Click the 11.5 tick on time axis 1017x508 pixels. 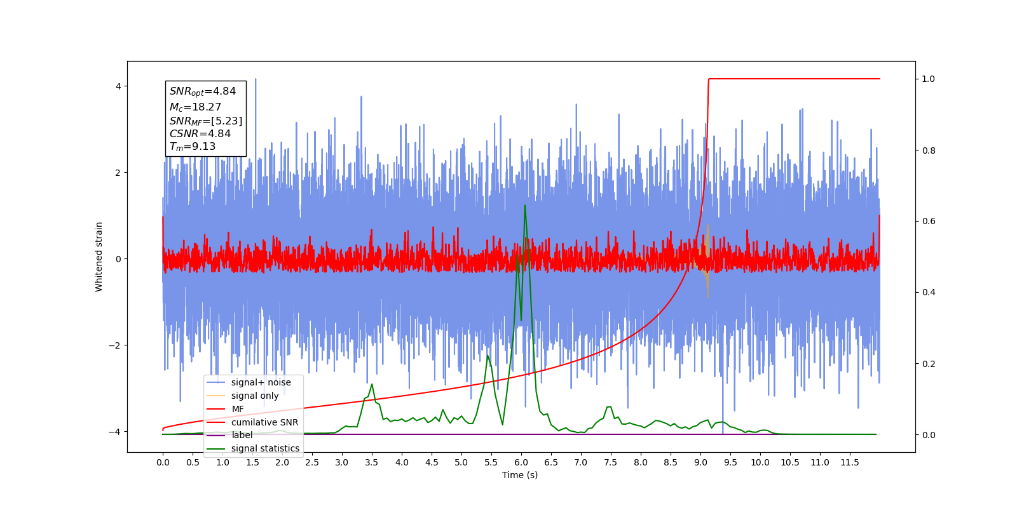point(850,462)
